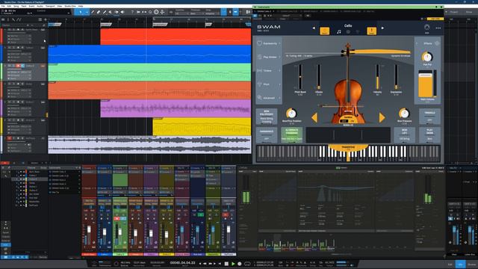Click the right yellow button in SWAM header
Image resolution: width=478 pixels, height=269 pixels.
click(372, 31)
